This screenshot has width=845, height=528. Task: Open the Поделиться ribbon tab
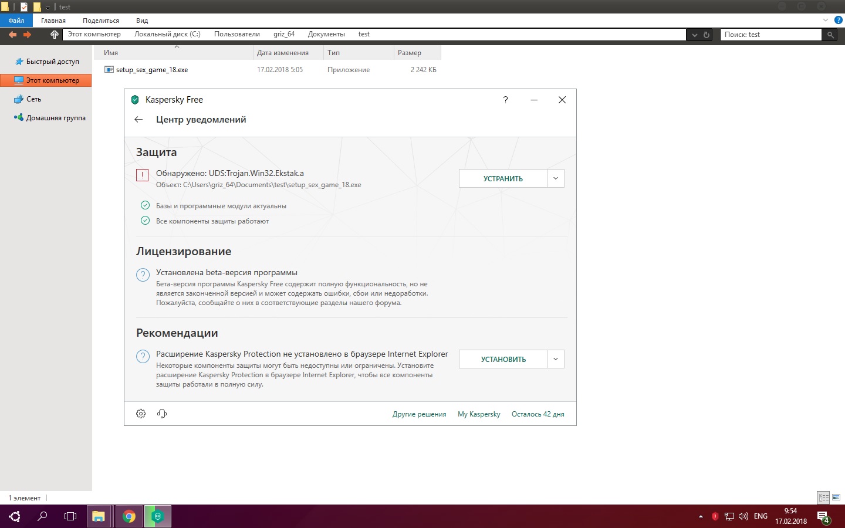coord(101,21)
